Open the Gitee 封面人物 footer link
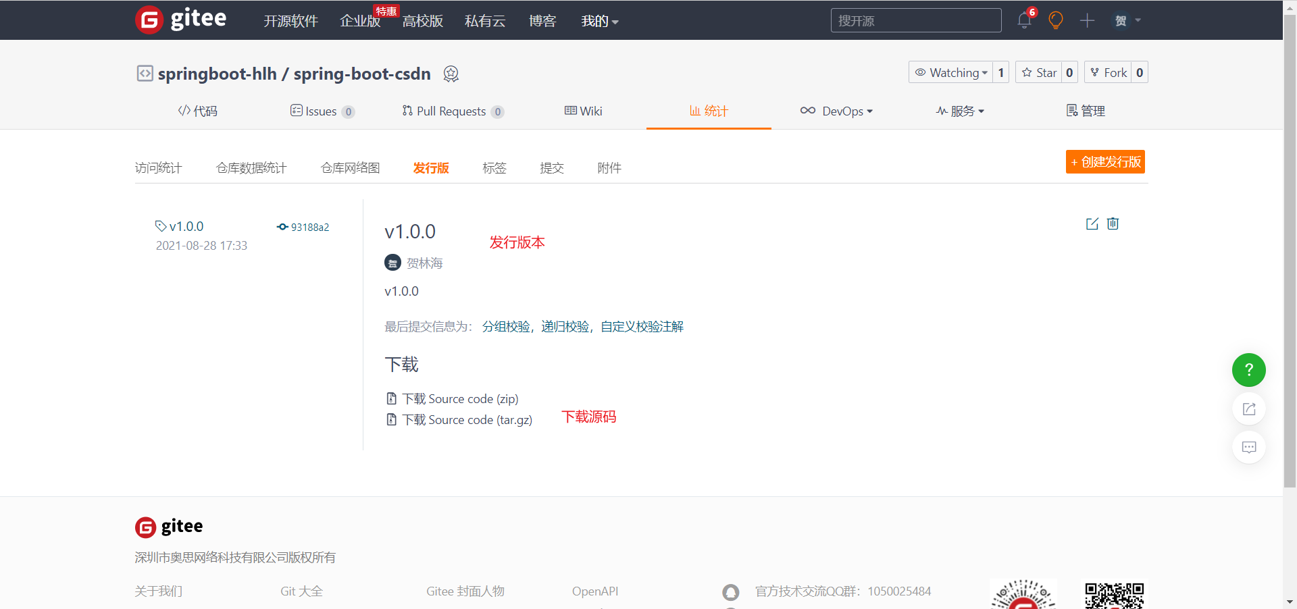This screenshot has height=609, width=1297. point(465,591)
